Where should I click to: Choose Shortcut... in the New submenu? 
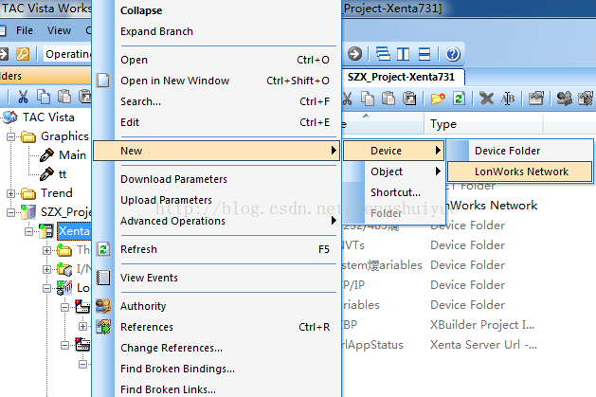point(393,192)
